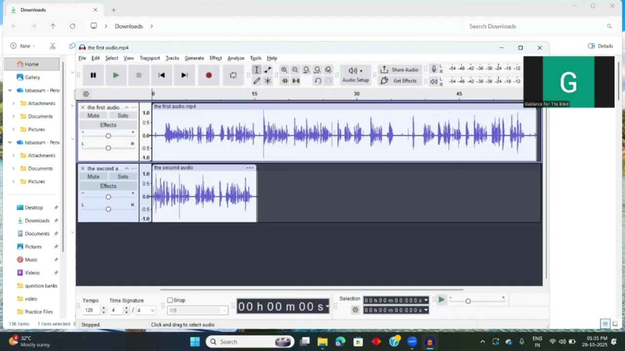Open timeline options gear icon
Viewport: 625px width, 351px height.
pyautogui.click(x=86, y=94)
